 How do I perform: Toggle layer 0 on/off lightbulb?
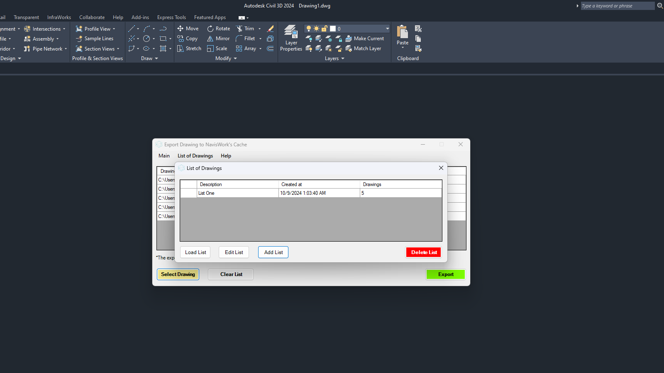309,29
